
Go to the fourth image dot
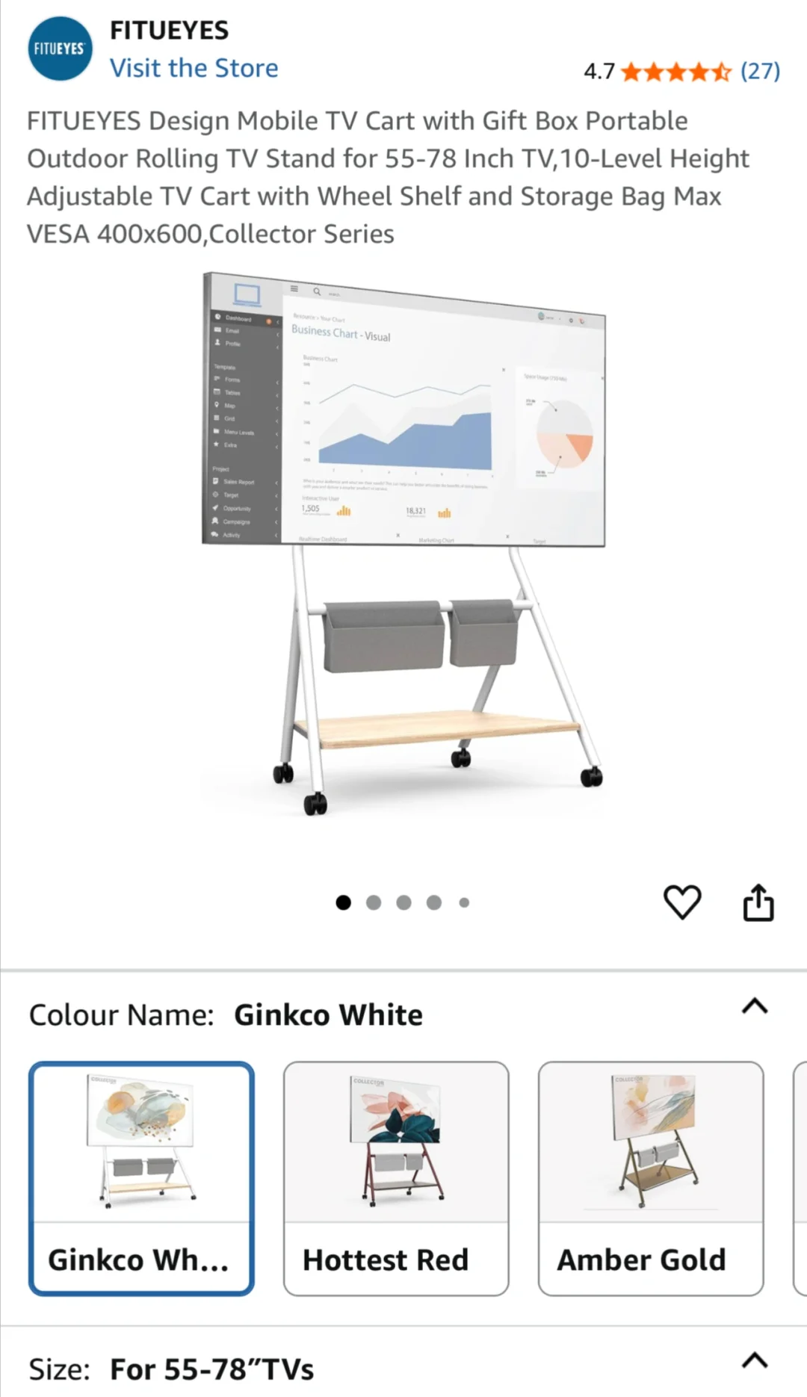tap(434, 902)
